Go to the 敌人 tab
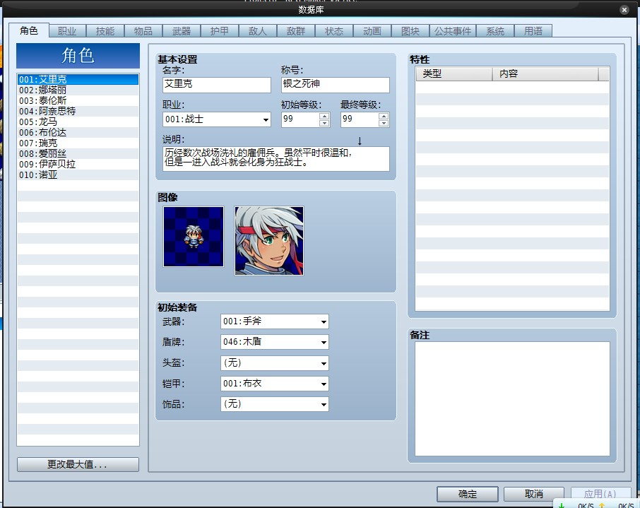This screenshot has height=508, width=640. point(258,31)
